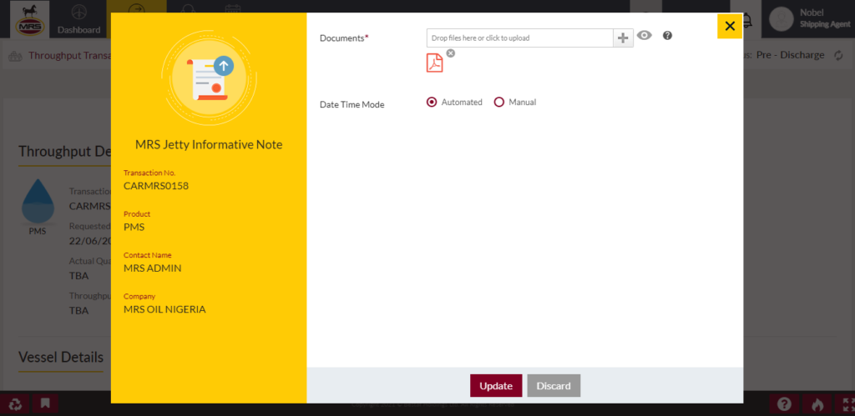Remove the uploaded PDF attachment
Viewport: 855px width, 416px height.
(450, 53)
